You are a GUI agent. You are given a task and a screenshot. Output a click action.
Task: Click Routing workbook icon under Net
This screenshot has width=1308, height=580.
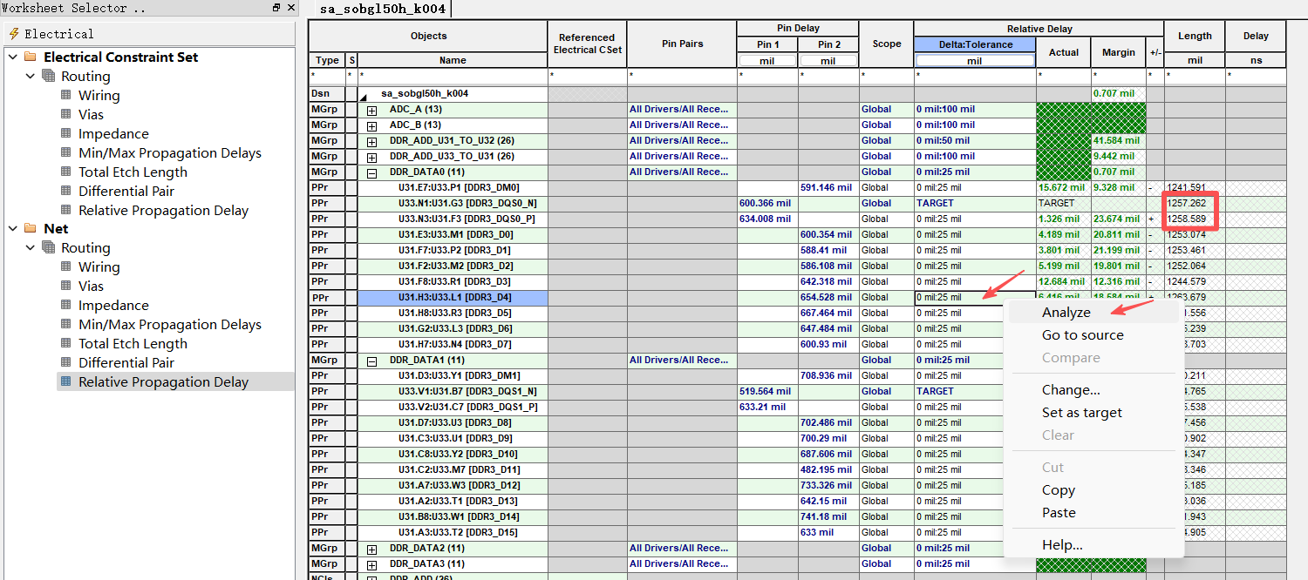[x=49, y=248]
